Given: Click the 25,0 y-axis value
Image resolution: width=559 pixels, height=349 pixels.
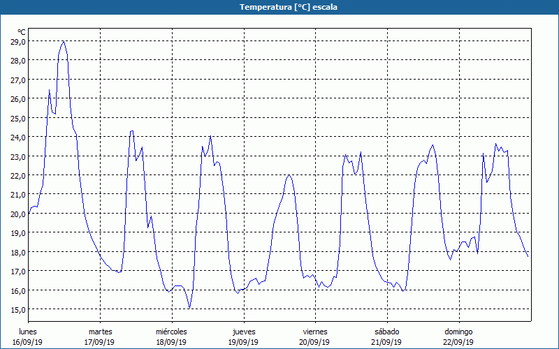Looking at the screenshot, I should tap(18, 118).
